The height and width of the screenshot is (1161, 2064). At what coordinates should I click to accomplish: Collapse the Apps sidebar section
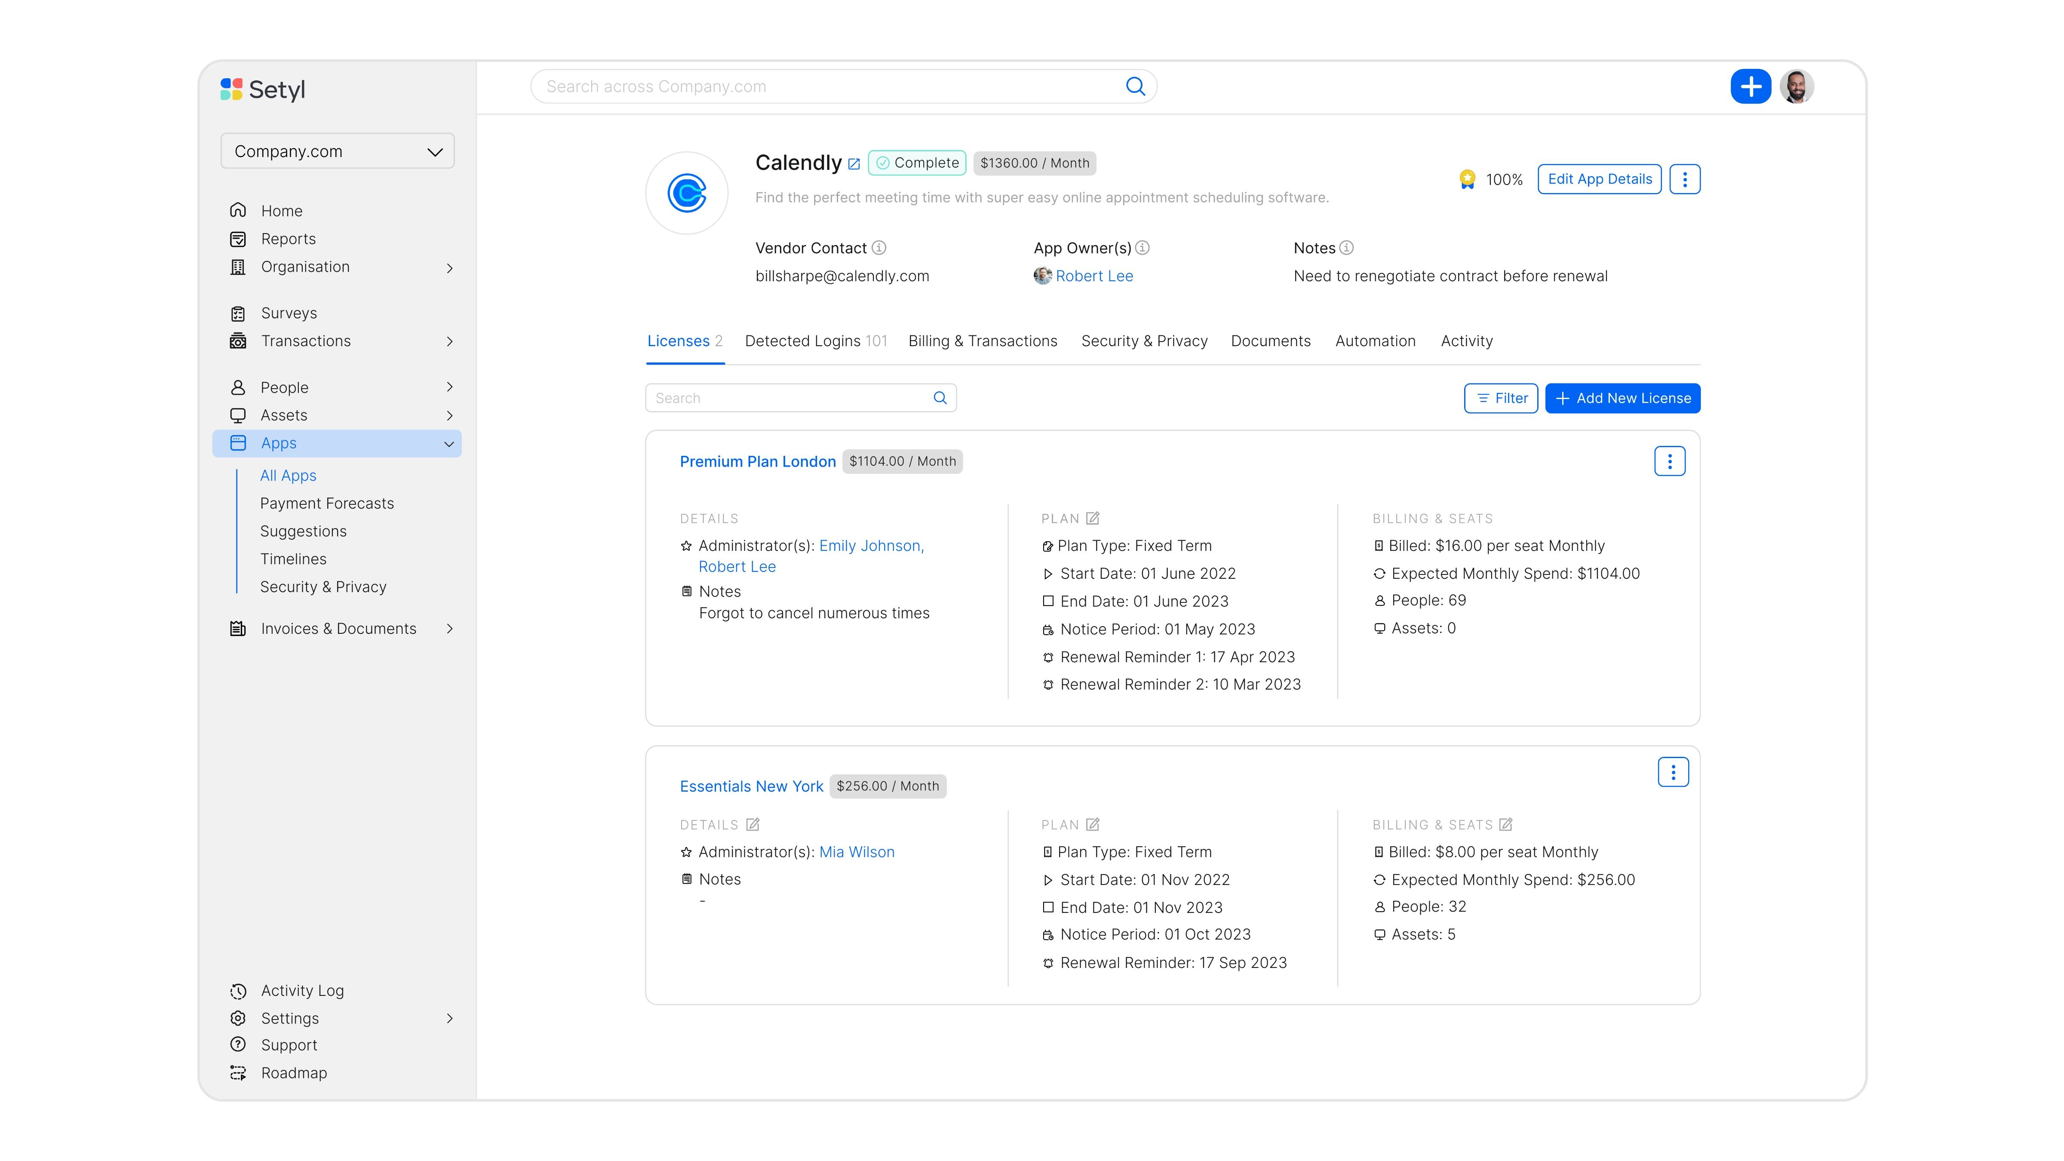(x=448, y=444)
